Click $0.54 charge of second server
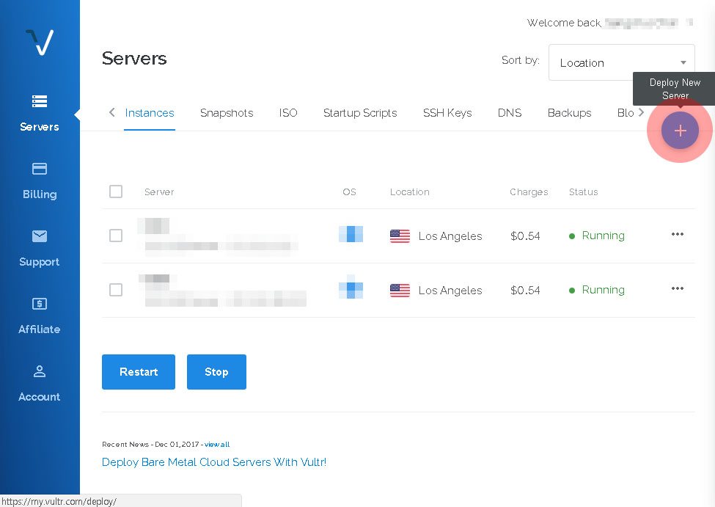Image resolution: width=715 pixels, height=507 pixels. [x=525, y=291]
